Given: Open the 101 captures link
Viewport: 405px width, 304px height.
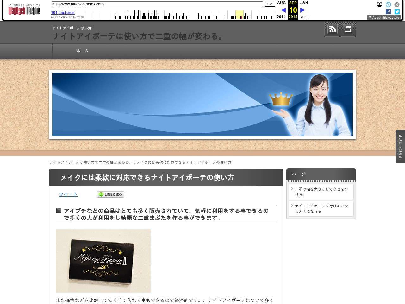Looking at the screenshot, I should coord(63,13).
